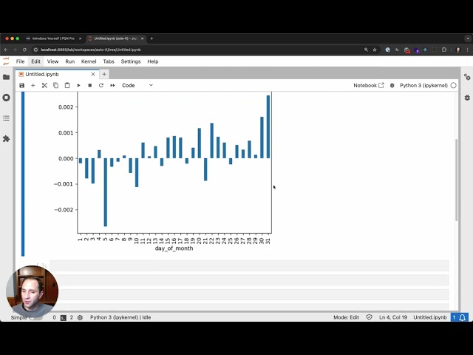
Task: Click the trusted notebook shield icon
Action: click(369, 317)
